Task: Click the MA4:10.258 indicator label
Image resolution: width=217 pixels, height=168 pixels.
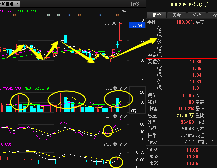Action: [27, 11]
